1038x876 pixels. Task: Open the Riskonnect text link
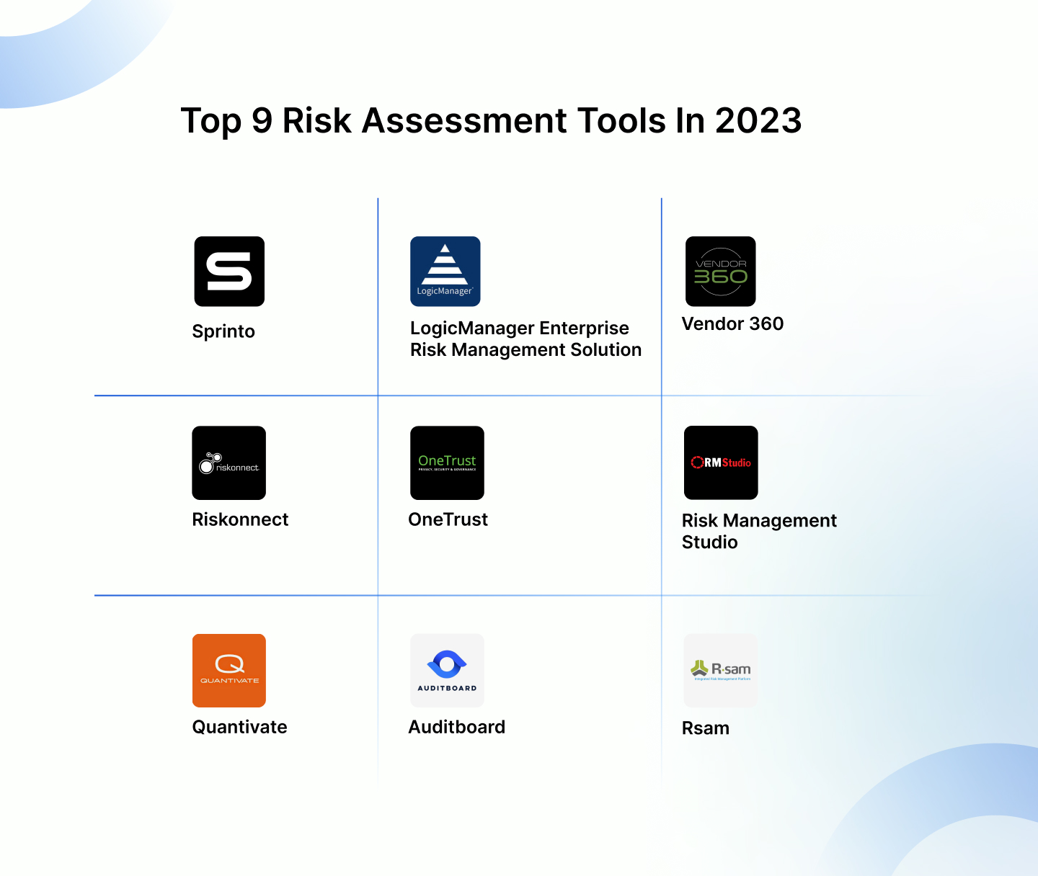click(240, 519)
